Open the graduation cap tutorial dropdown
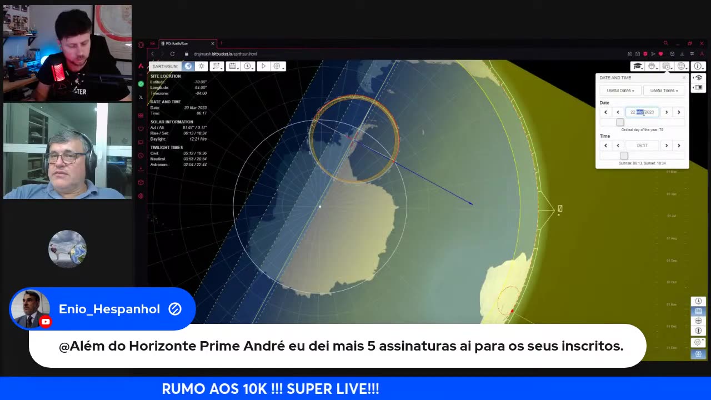This screenshot has height=400, width=711. pyautogui.click(x=638, y=66)
